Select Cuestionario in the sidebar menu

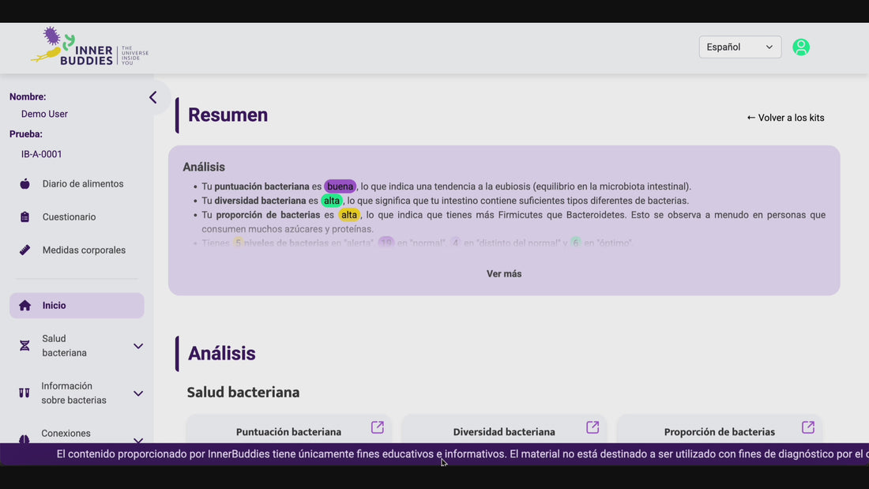click(70, 217)
